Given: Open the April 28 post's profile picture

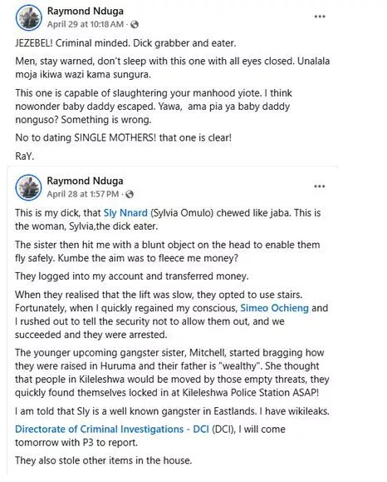Looking at the screenshot, I should [x=28, y=187].
